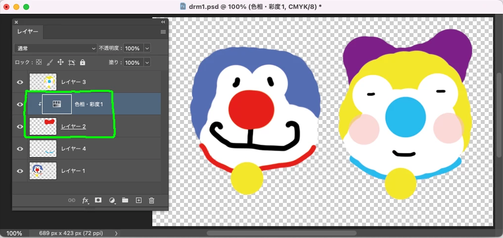Click the yellow bell on left character
503x238 pixels.
tap(247, 178)
